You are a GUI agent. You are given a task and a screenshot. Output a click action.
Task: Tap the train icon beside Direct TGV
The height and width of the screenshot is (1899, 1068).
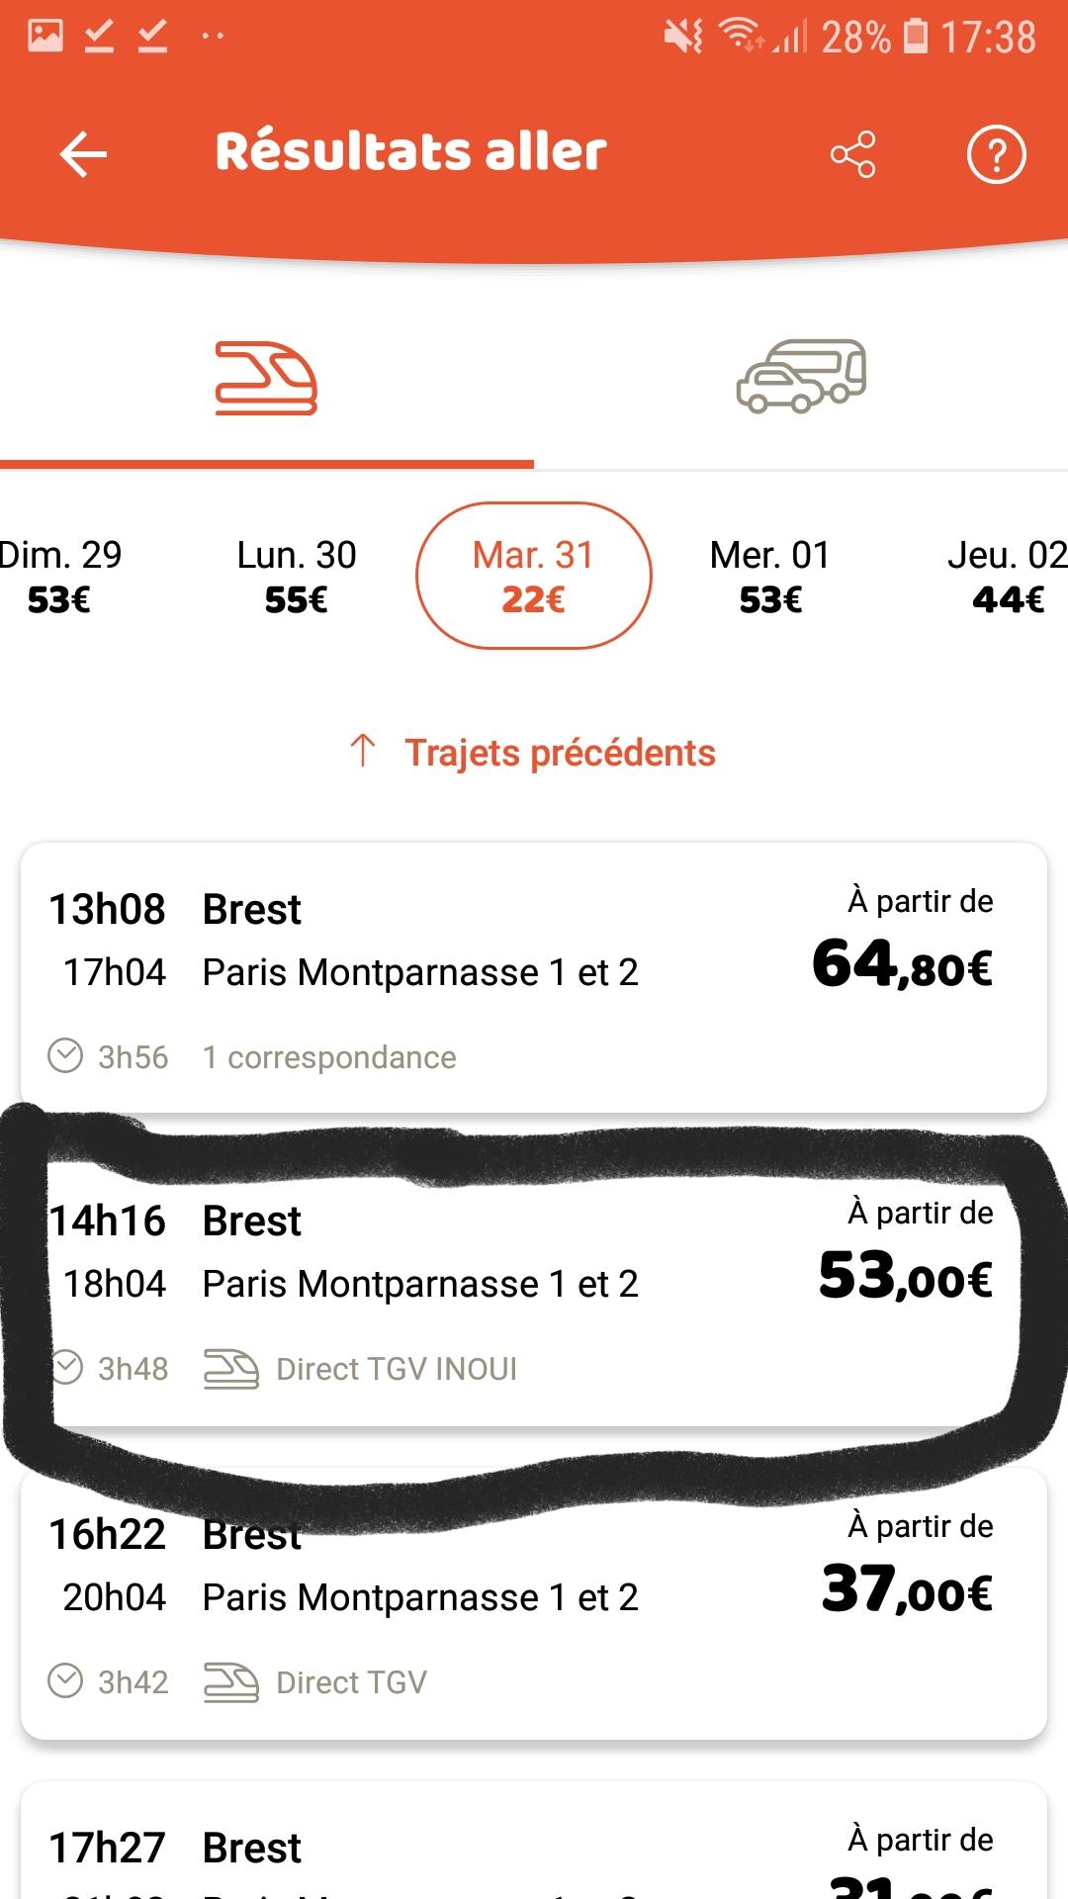pos(230,1681)
